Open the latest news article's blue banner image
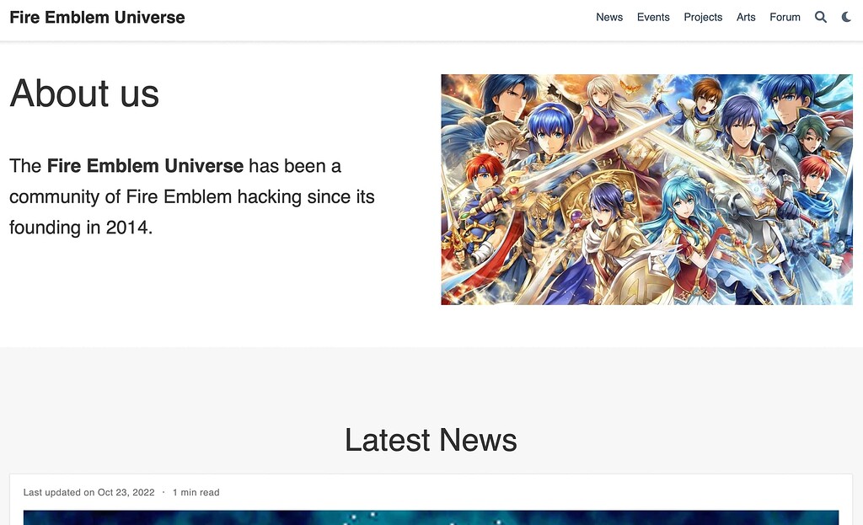863x525 pixels. click(431, 517)
